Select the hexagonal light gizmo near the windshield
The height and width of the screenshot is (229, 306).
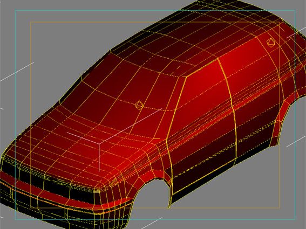pos(139,105)
